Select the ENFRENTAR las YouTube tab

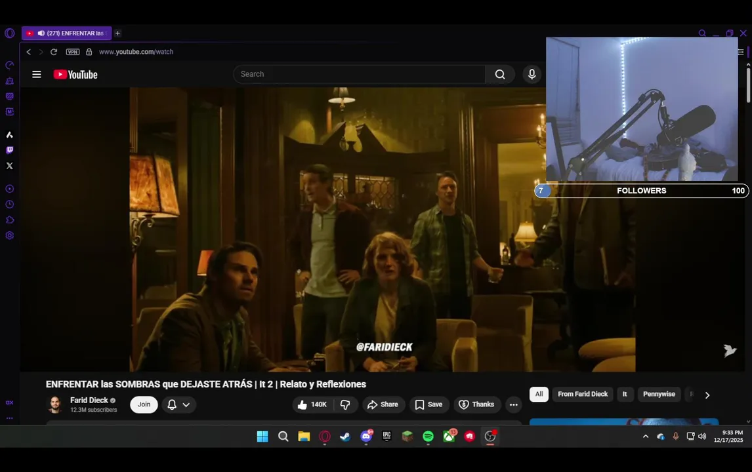pos(67,33)
